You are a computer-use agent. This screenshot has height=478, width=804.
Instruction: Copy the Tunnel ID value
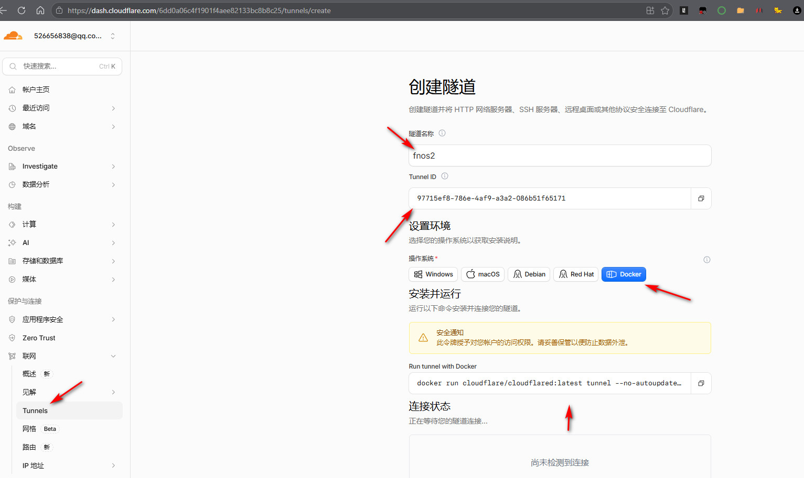(701, 198)
